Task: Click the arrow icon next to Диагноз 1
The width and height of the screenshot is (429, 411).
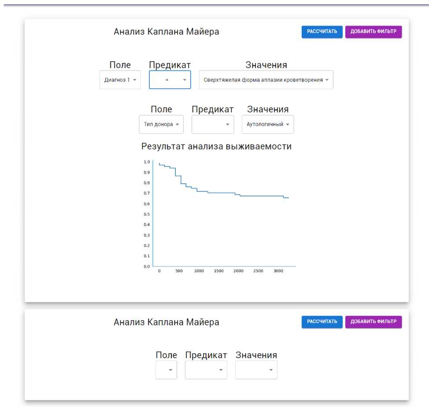Action: [134, 80]
